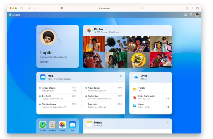213x139 pixels.
Task: Open the yellow plate food photo
Action: 138,60
